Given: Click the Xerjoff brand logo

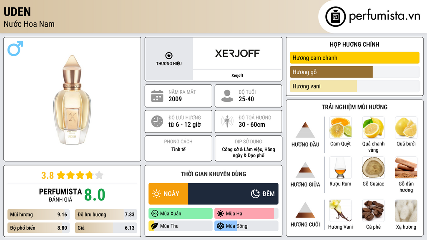Looking at the screenshot, I should point(237,53).
